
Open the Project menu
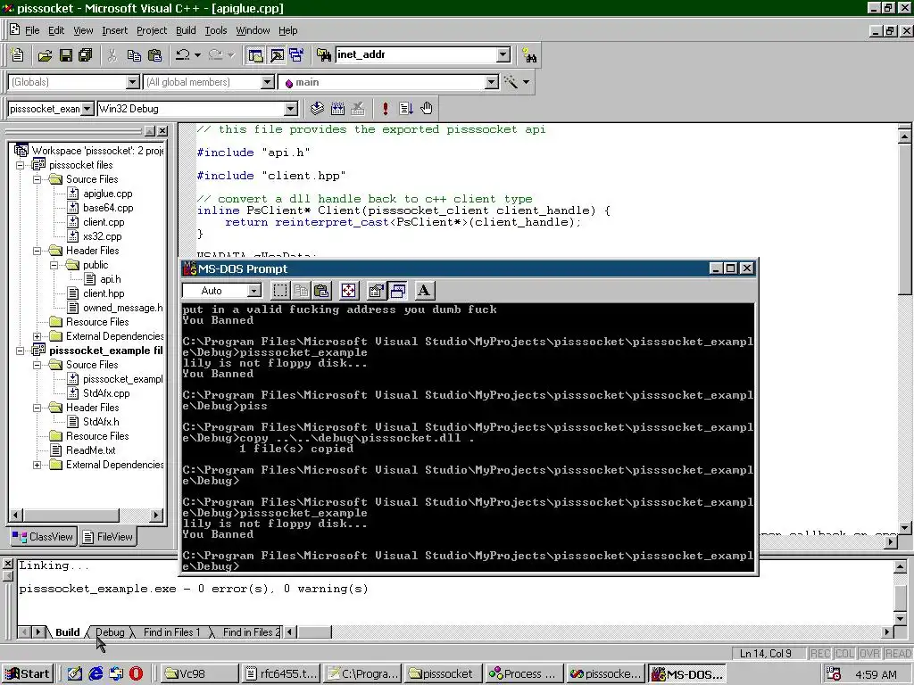point(152,30)
